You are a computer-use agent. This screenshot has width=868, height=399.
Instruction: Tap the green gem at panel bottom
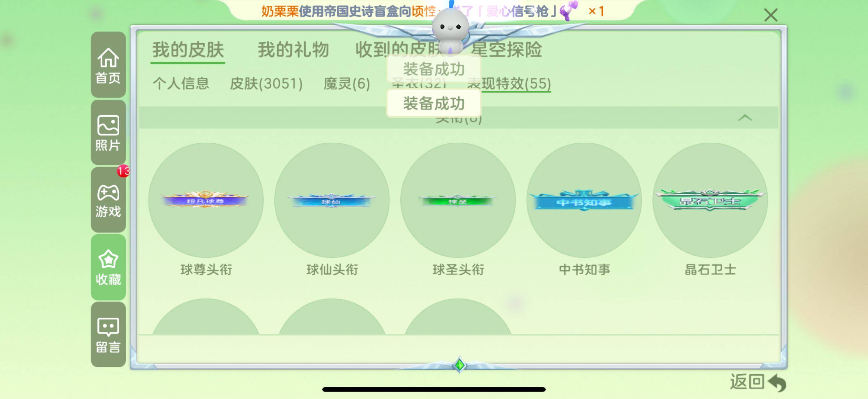[459, 365]
